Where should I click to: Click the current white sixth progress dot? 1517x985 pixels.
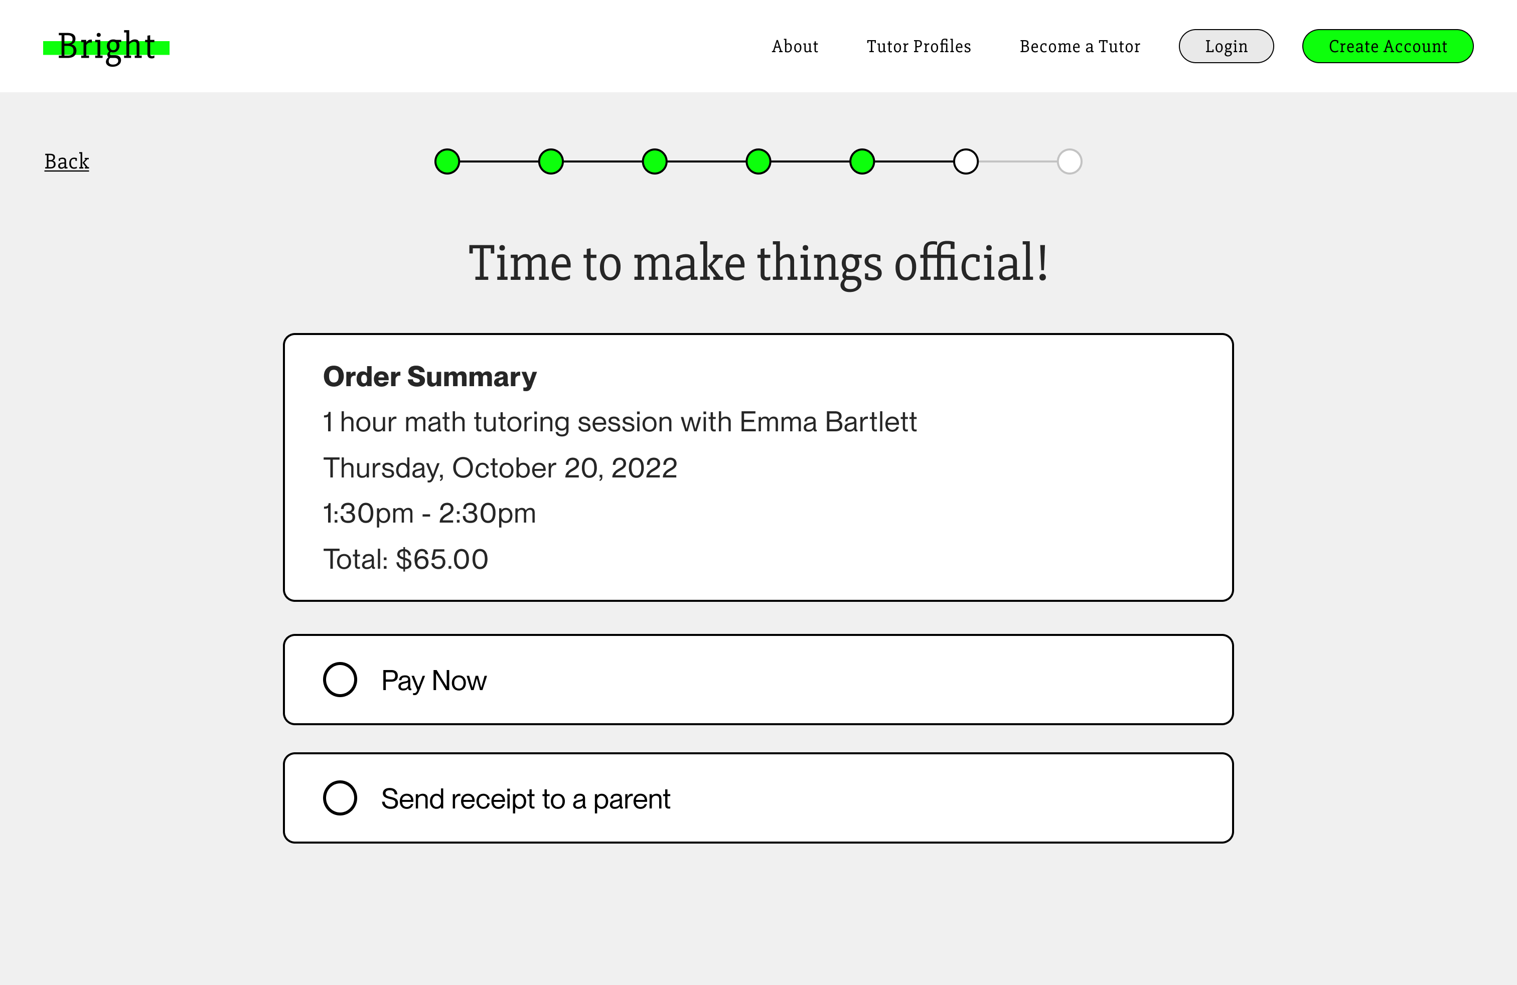[966, 161]
